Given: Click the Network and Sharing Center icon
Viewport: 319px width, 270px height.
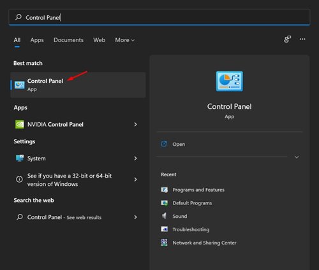Looking at the screenshot, I should tap(164, 243).
